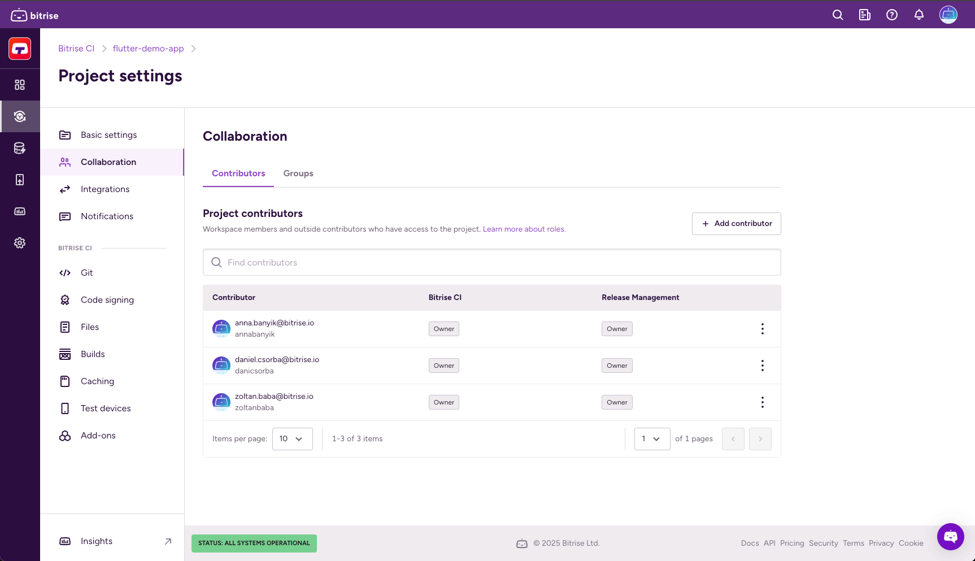Click the dashboard grid icon in sidebar

point(20,85)
